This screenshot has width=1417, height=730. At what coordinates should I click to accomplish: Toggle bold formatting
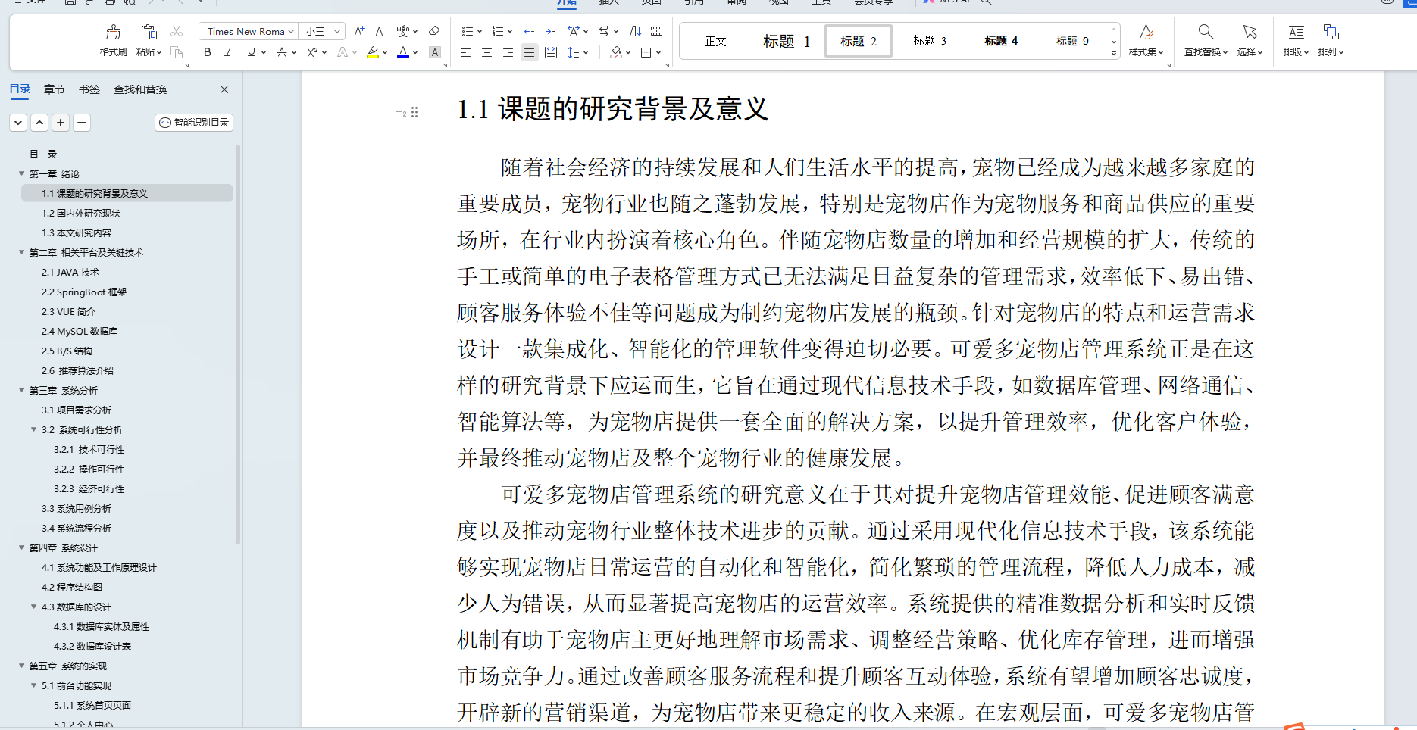[208, 52]
